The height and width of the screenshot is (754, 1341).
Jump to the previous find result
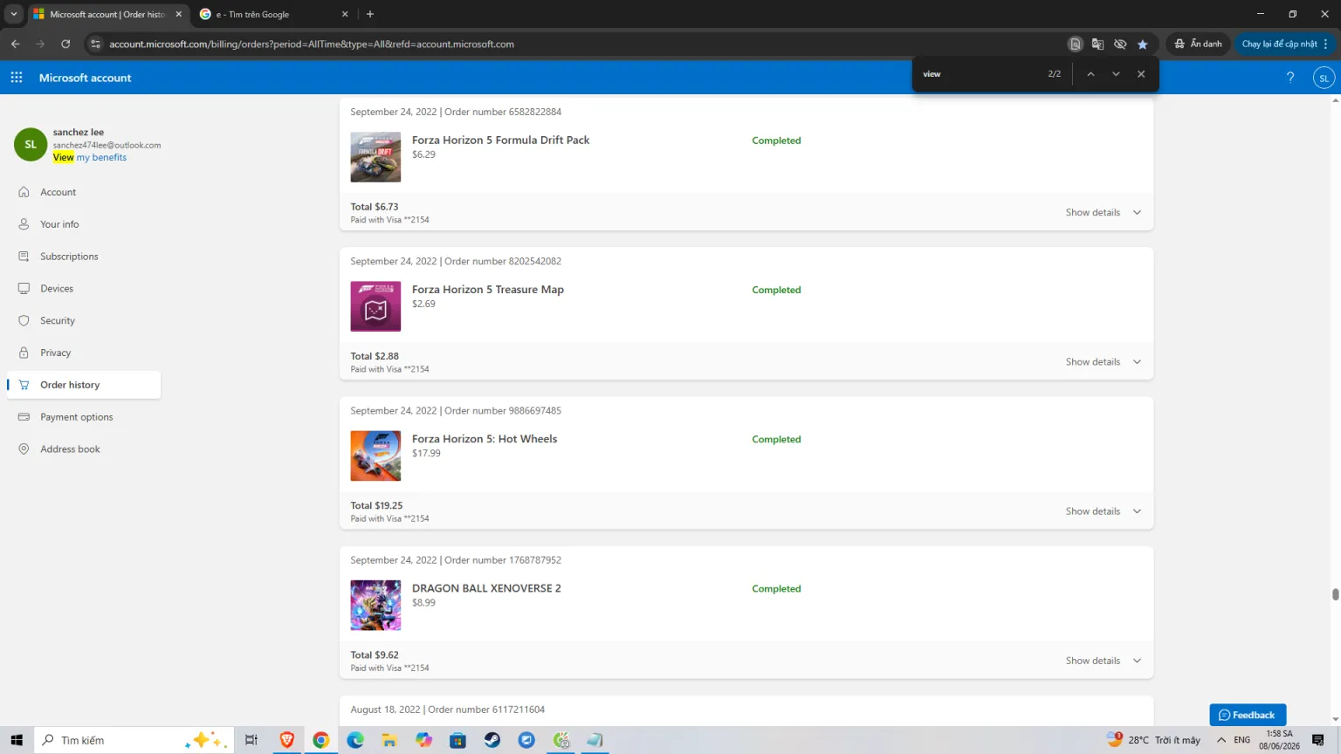pyautogui.click(x=1090, y=74)
